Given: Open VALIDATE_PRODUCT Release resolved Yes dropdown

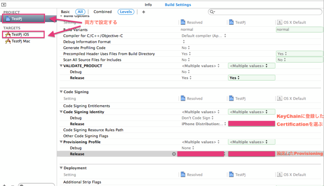Looking at the screenshot, I should click(187, 78).
